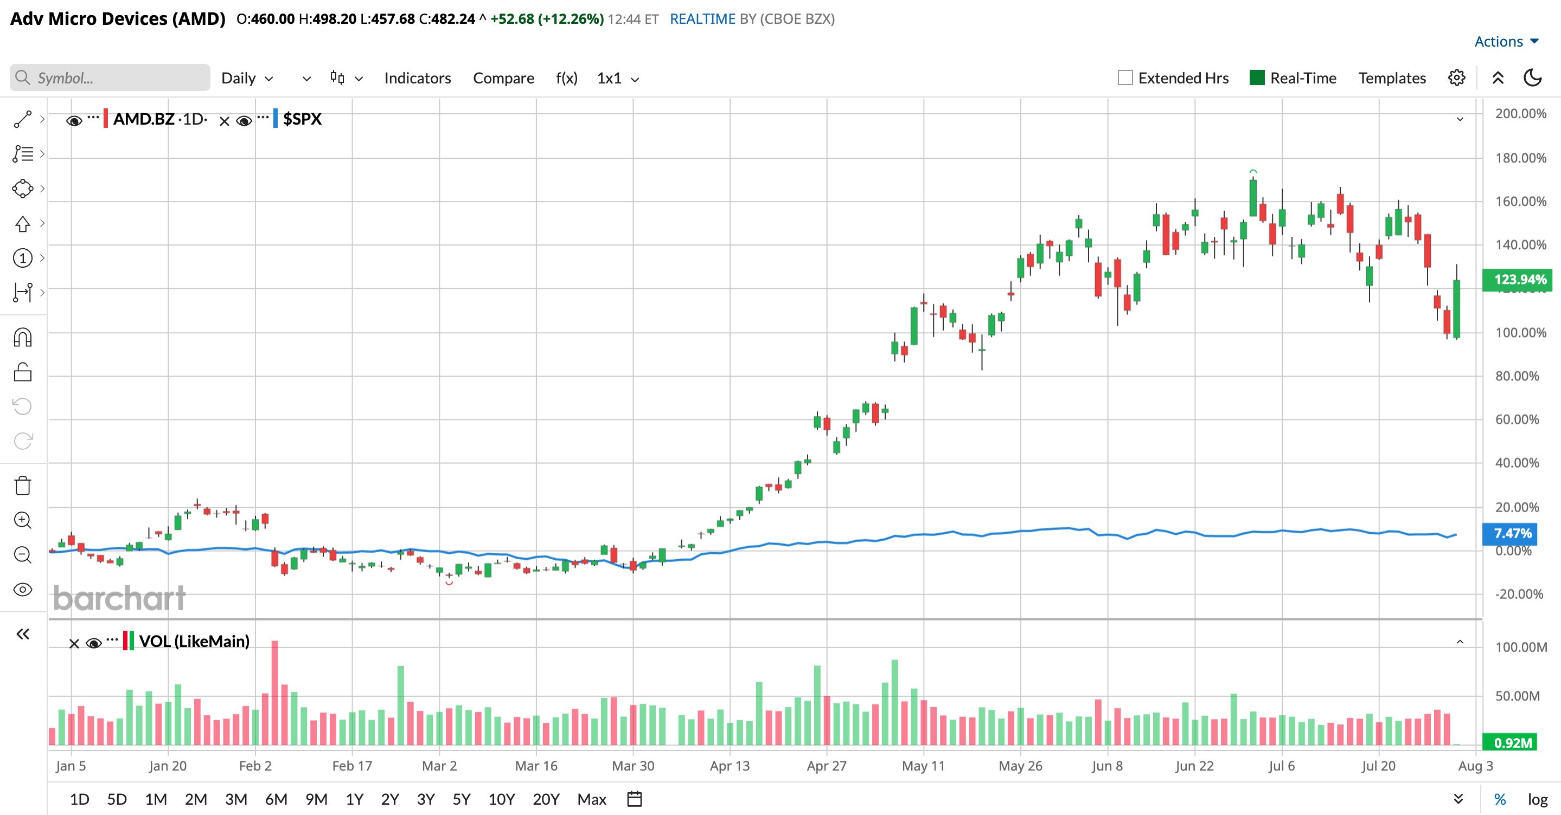Viewport: 1561px width, 815px height.
Task: Hide the $SPX comparison series
Action: click(244, 121)
